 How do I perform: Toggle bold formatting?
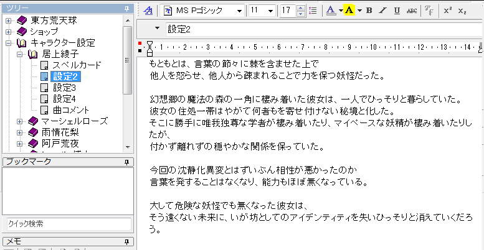pos(369,11)
